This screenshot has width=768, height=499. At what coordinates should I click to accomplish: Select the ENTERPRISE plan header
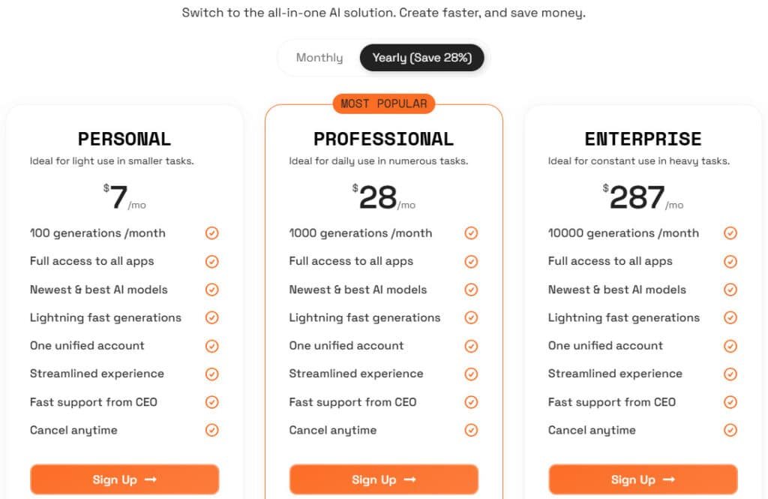coord(643,139)
